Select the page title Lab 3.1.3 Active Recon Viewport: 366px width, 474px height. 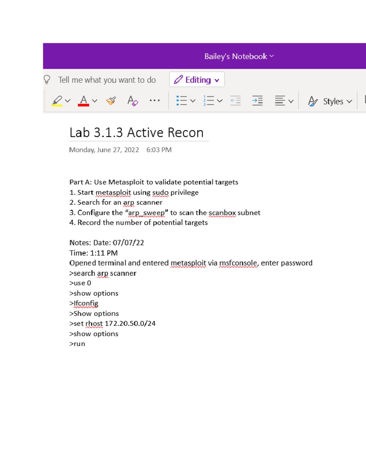point(136,132)
